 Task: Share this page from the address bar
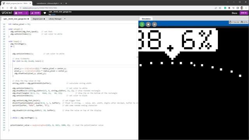pos(216,8)
